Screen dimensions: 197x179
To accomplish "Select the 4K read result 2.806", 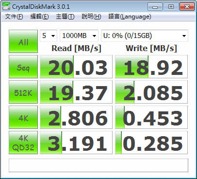I will [x=76, y=117].
